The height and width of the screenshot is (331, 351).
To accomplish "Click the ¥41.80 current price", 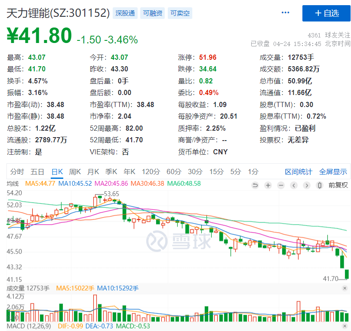I will 40,36.
